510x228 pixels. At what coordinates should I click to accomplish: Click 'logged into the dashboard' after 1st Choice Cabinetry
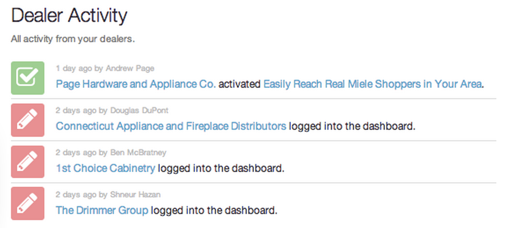221,169
